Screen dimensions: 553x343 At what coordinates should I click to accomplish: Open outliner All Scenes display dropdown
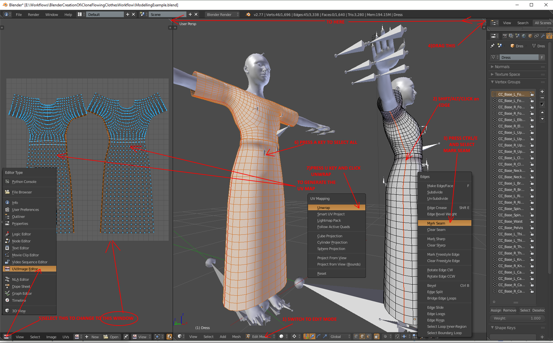pos(543,23)
